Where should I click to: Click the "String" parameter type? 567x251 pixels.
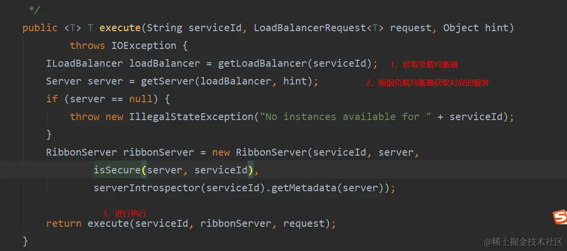[165, 28]
